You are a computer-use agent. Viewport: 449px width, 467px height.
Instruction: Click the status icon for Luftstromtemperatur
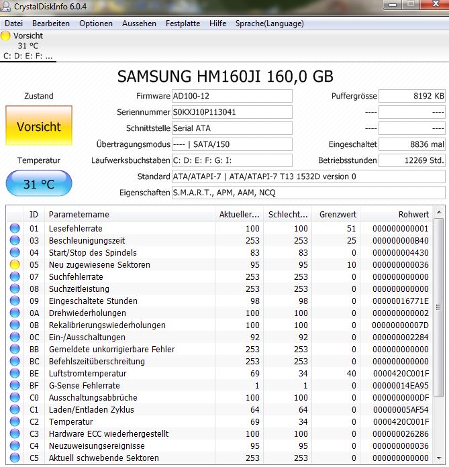(x=15, y=373)
